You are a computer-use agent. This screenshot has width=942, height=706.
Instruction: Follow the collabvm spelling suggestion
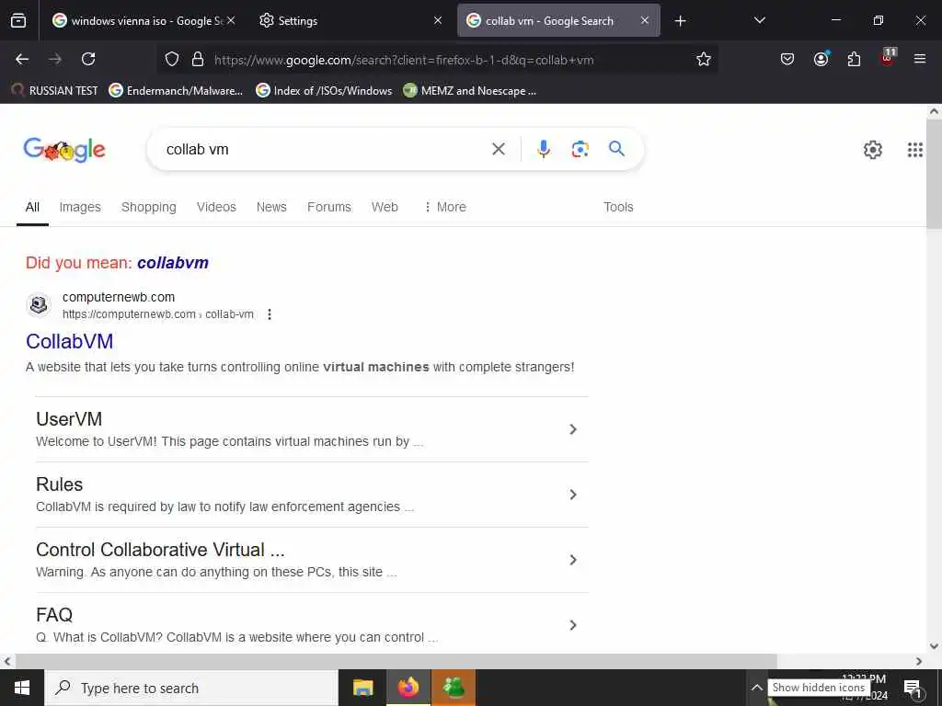pyautogui.click(x=172, y=262)
